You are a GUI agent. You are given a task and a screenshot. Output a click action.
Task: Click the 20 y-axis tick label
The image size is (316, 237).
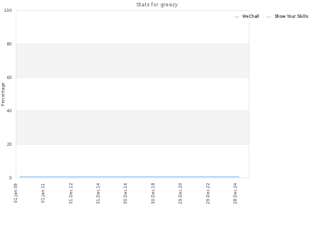(9, 145)
